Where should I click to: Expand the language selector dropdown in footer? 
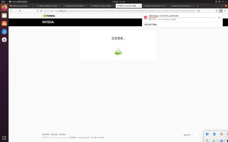pyautogui.click(x=188, y=135)
